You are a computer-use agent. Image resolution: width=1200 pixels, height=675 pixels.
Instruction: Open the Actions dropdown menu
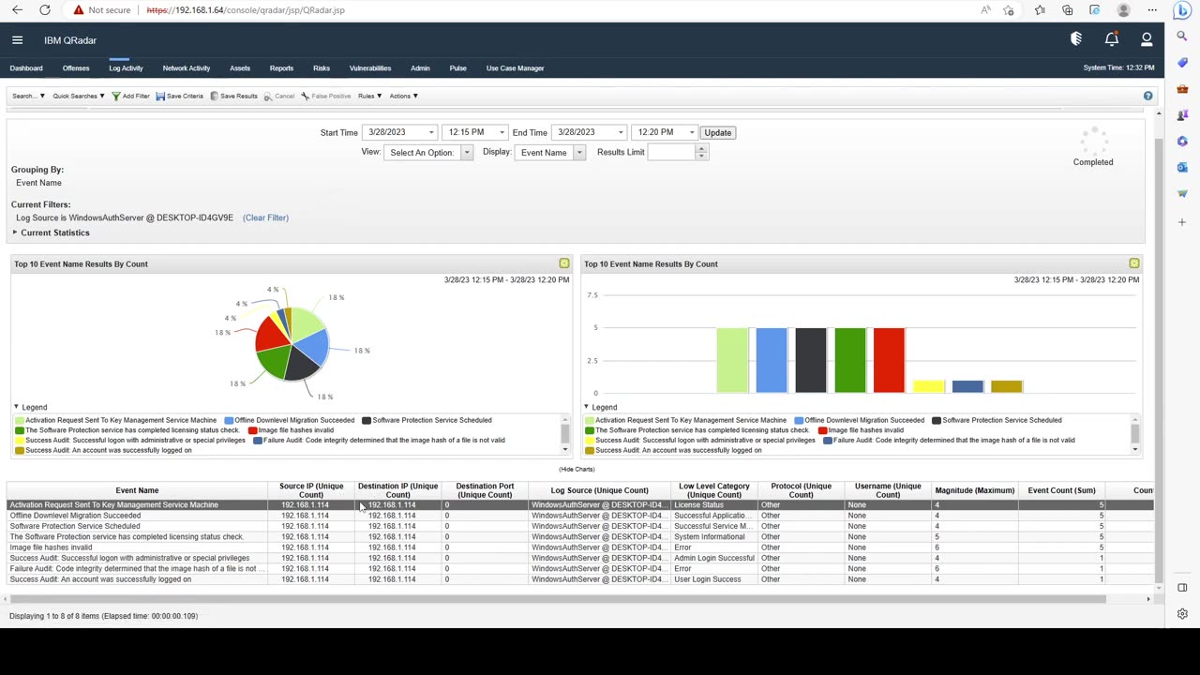[403, 96]
